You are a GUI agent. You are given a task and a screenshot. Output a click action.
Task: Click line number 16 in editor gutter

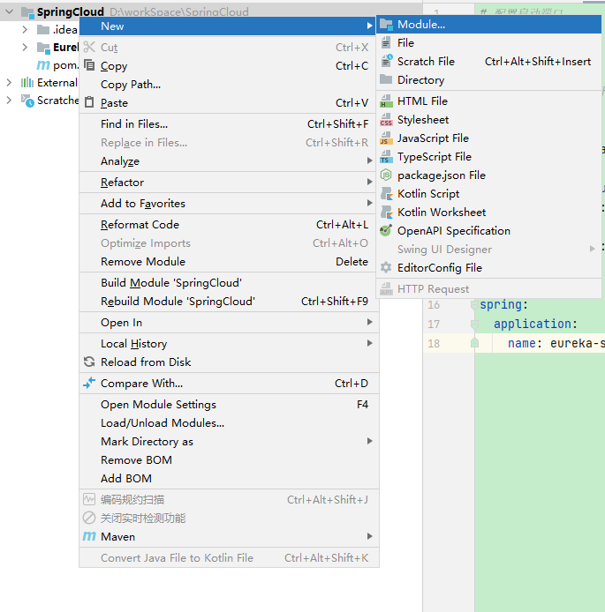tap(434, 305)
